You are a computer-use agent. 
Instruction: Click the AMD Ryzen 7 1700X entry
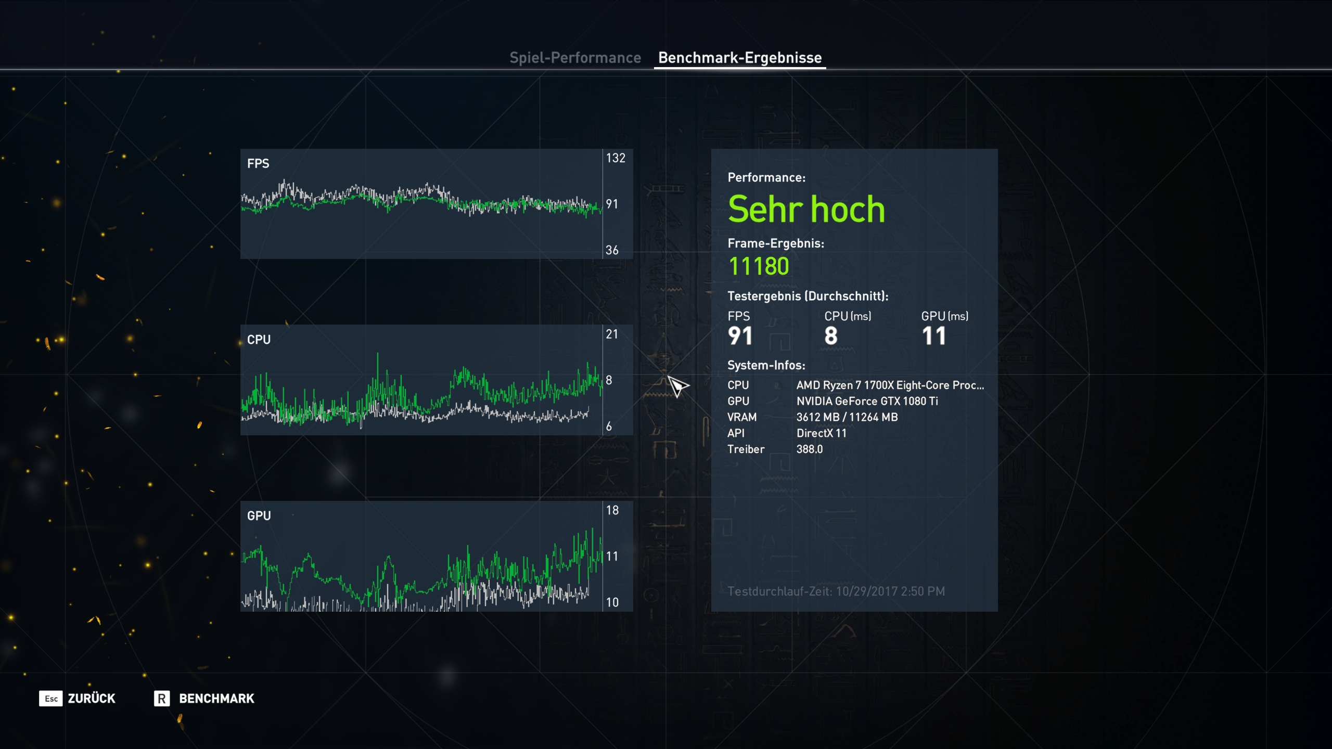[890, 385]
